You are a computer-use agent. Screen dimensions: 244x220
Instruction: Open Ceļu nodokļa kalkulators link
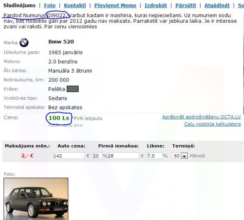[212, 124]
